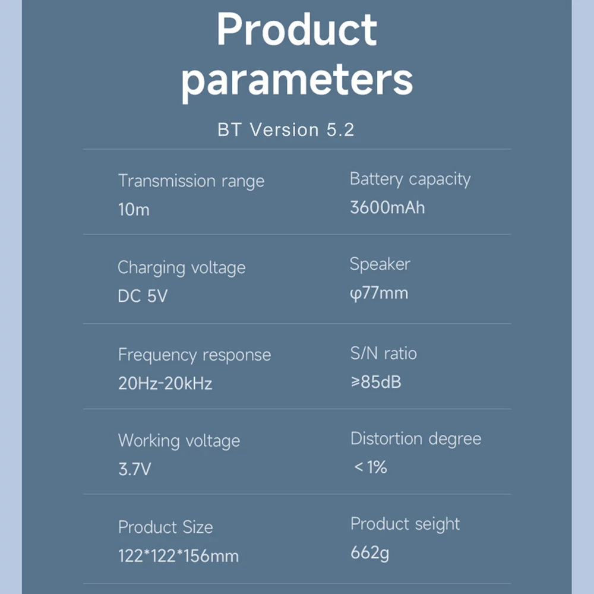The image size is (594, 594).
Task: Click the Distortion degree label
Action: [x=416, y=439]
